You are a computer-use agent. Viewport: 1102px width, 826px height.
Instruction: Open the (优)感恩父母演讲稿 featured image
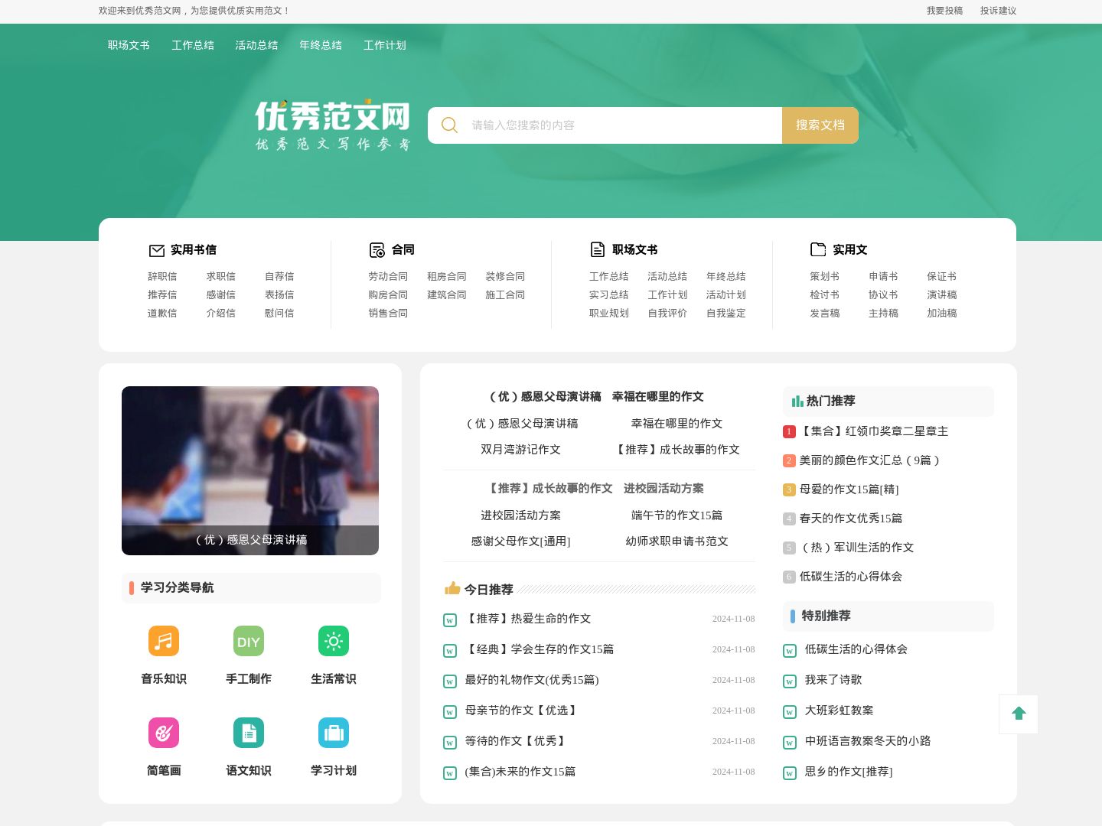point(250,470)
